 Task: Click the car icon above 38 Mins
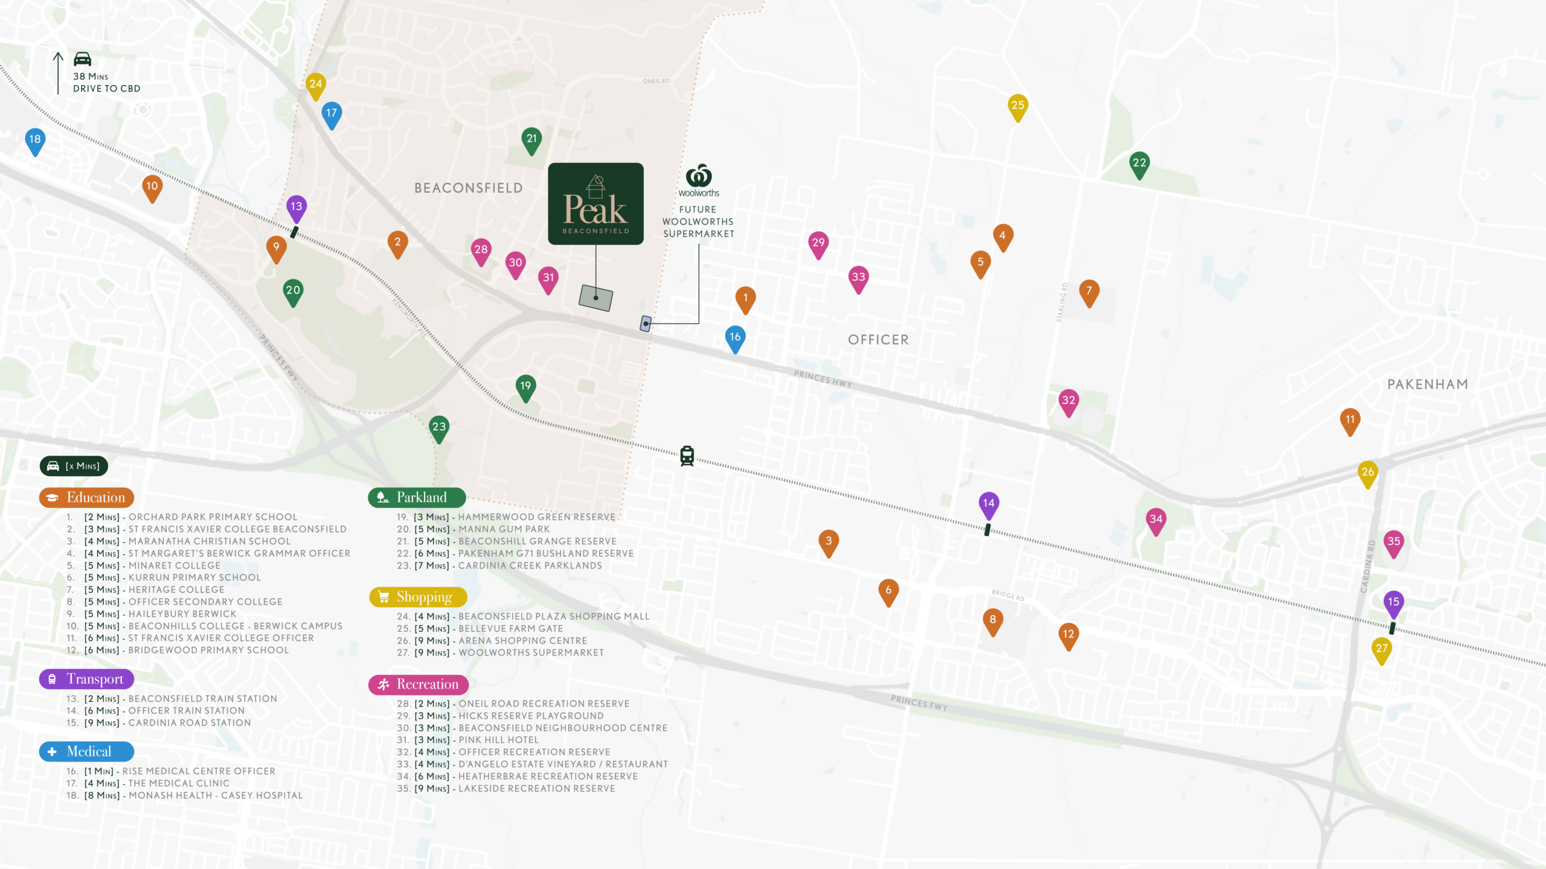click(x=82, y=59)
